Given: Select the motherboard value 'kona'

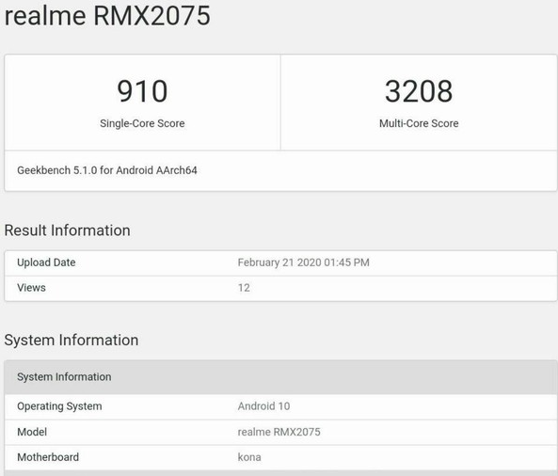Looking at the screenshot, I should [x=249, y=457].
